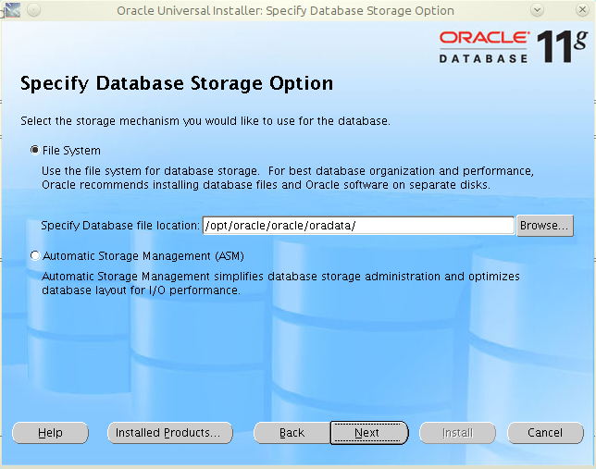The height and width of the screenshot is (469, 596).
Task: Select the Automatic Storage Management (ASM) option
Action: 35,256
